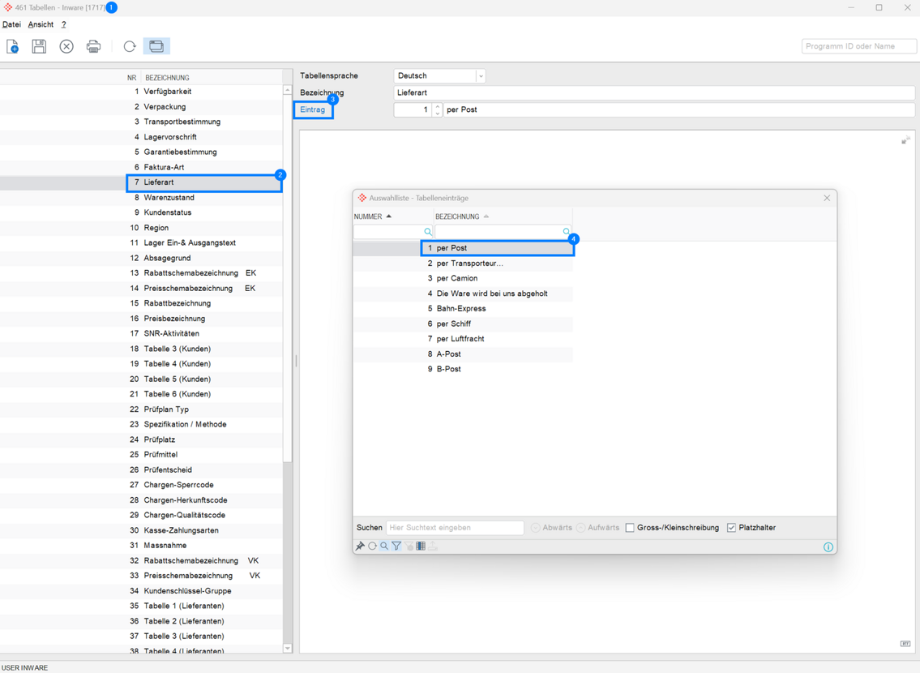Click the funnel filter icon in dialog
The width and height of the screenshot is (920, 673).
[x=396, y=547]
